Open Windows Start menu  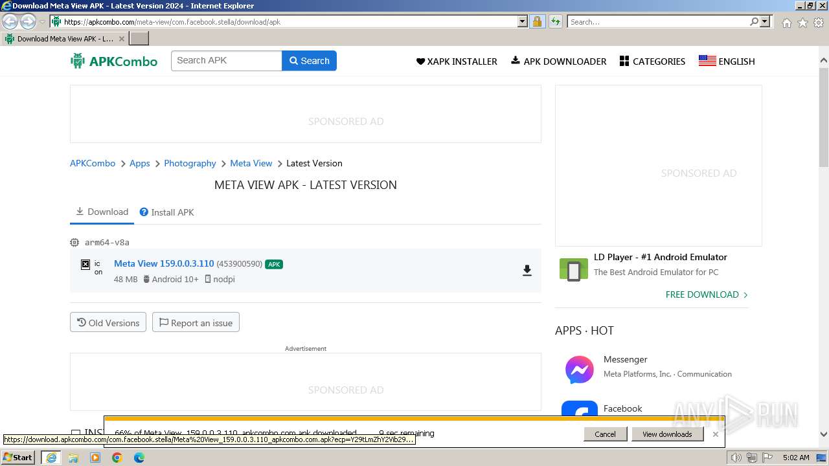(x=18, y=457)
